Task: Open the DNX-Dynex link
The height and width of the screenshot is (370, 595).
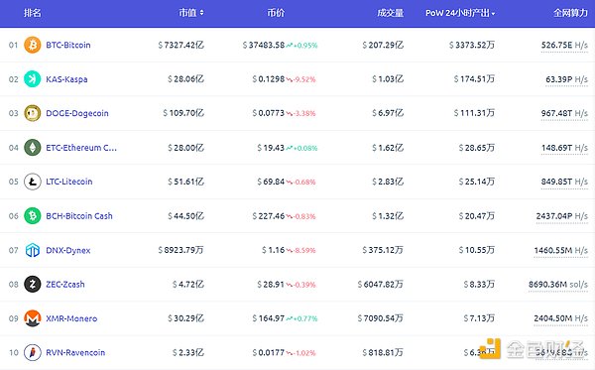Action: [67, 250]
